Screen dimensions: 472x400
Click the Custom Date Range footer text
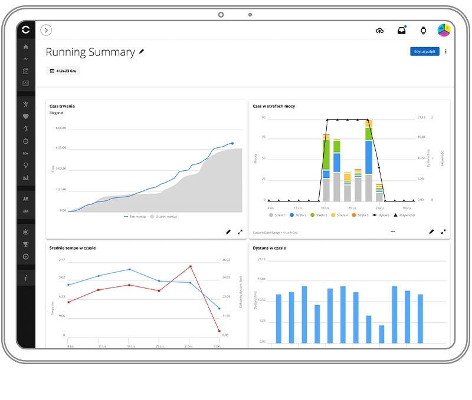point(275,233)
